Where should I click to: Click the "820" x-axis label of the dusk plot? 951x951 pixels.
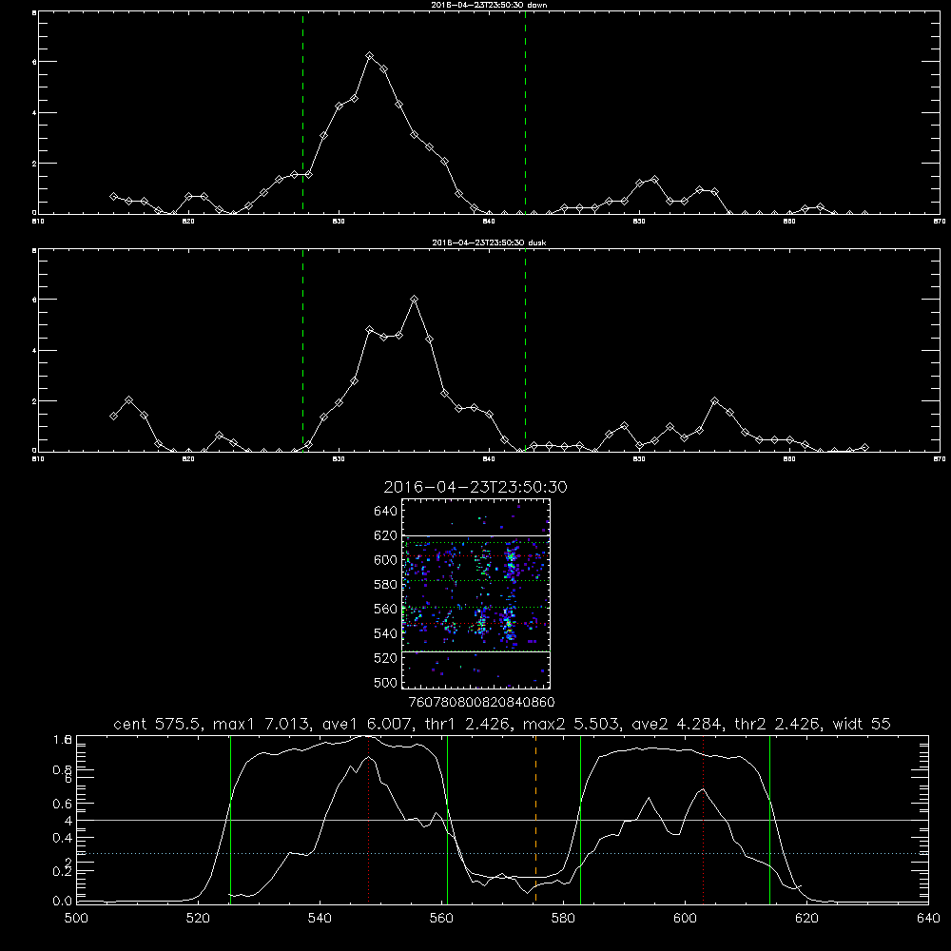coord(188,459)
